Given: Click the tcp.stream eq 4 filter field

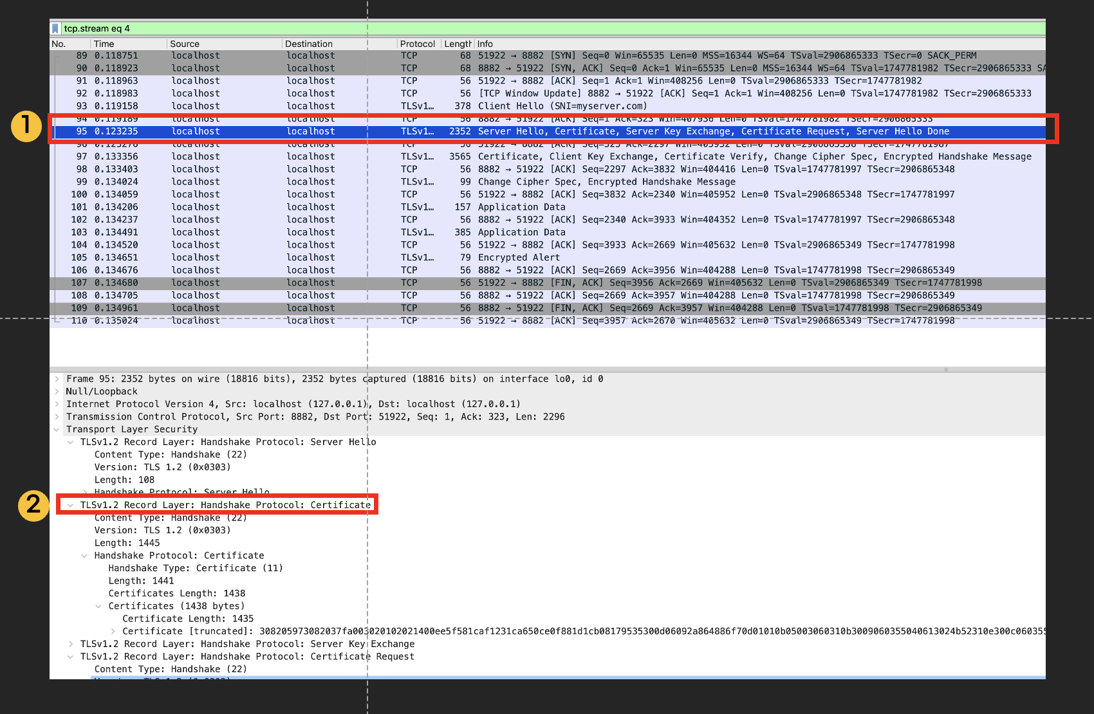Looking at the screenshot, I should click(x=552, y=28).
